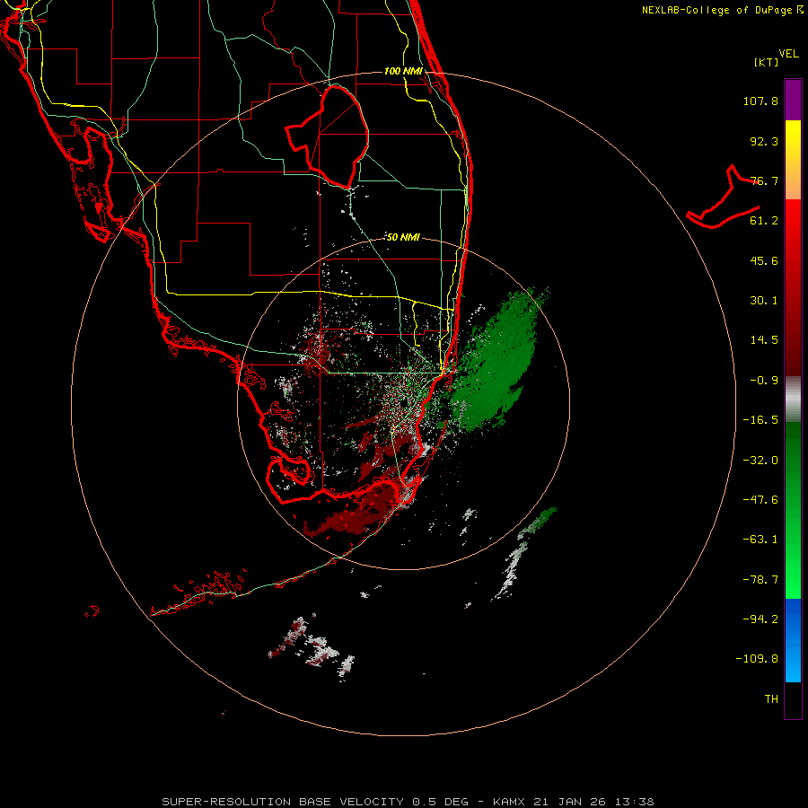Click the 50 NMI range ring label
This screenshot has height=808, width=808.
pyautogui.click(x=403, y=237)
